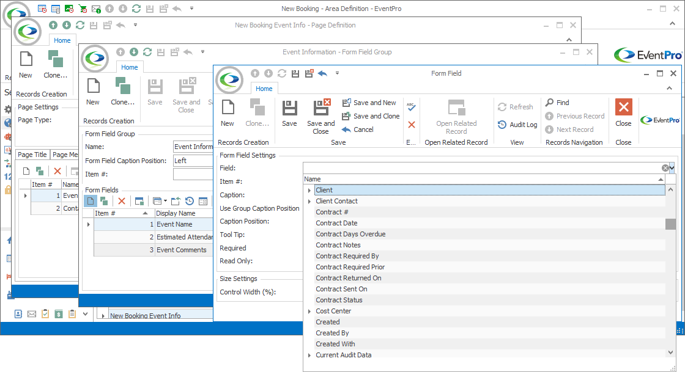Click Audit Log in the View group
Screen dimensions: 685x372
(517, 125)
